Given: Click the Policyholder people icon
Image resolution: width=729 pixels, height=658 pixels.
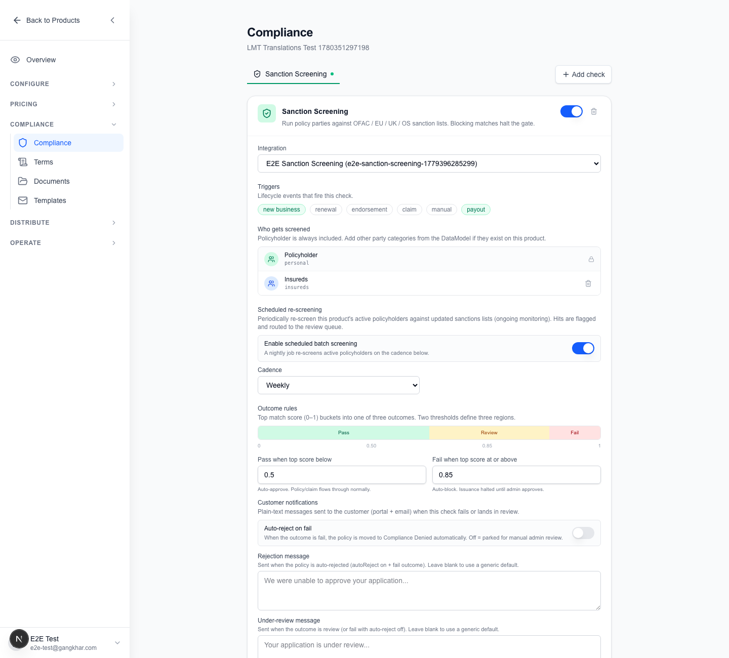Looking at the screenshot, I should tap(271, 259).
